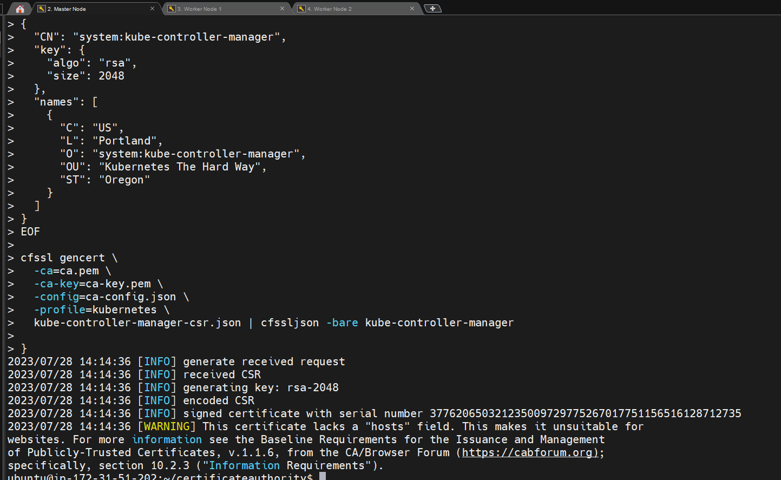781x480 pixels.
Task: Click the key icon on Master Node tab
Action: point(42,9)
